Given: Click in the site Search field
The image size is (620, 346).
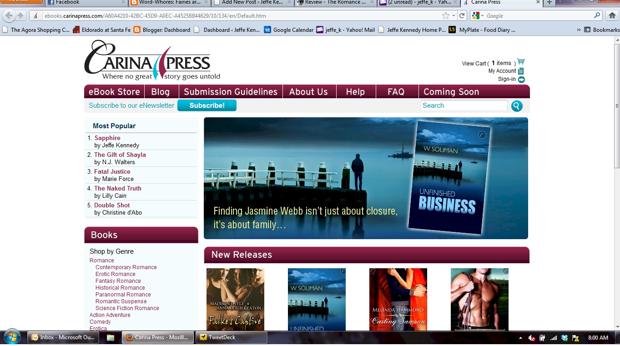Looking at the screenshot, I should tap(464, 105).
